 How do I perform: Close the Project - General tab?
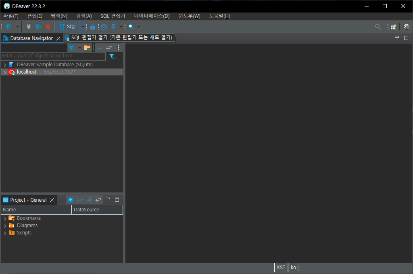[52, 200]
